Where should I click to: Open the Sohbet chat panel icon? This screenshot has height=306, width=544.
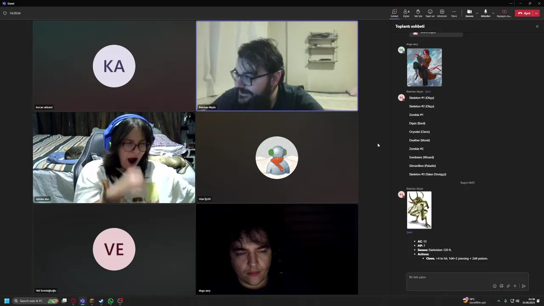[394, 13]
